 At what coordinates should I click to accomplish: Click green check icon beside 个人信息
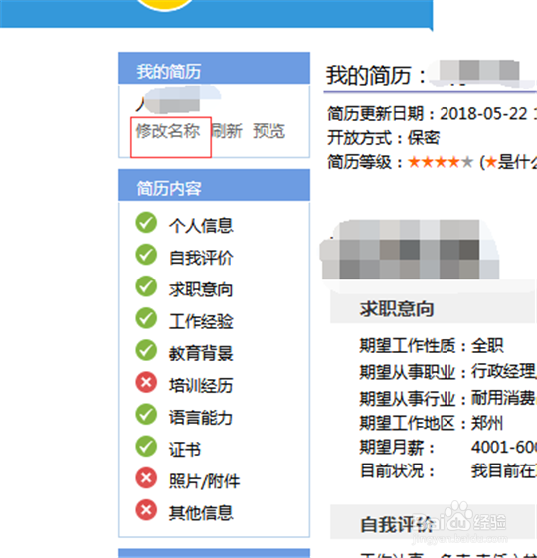pos(146,223)
